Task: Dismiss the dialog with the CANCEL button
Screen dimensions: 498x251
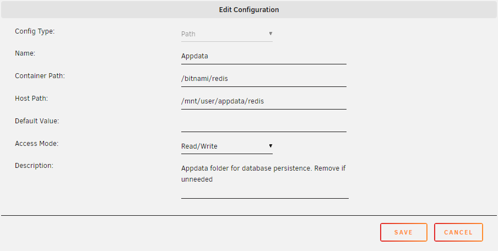Action: tap(459, 232)
